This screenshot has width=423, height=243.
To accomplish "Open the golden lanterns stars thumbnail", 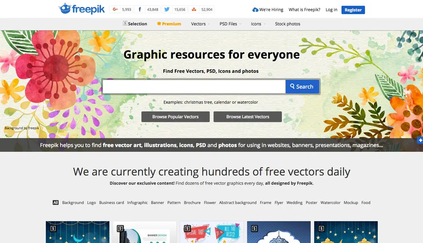I will (x=346, y=232).
